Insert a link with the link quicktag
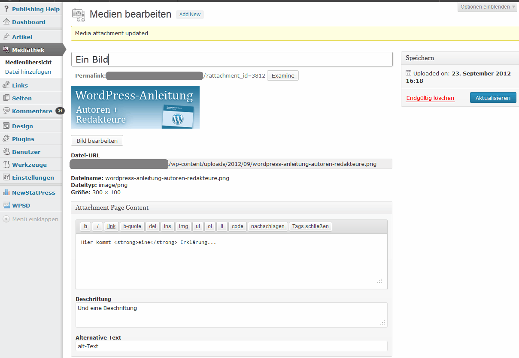 click(111, 226)
